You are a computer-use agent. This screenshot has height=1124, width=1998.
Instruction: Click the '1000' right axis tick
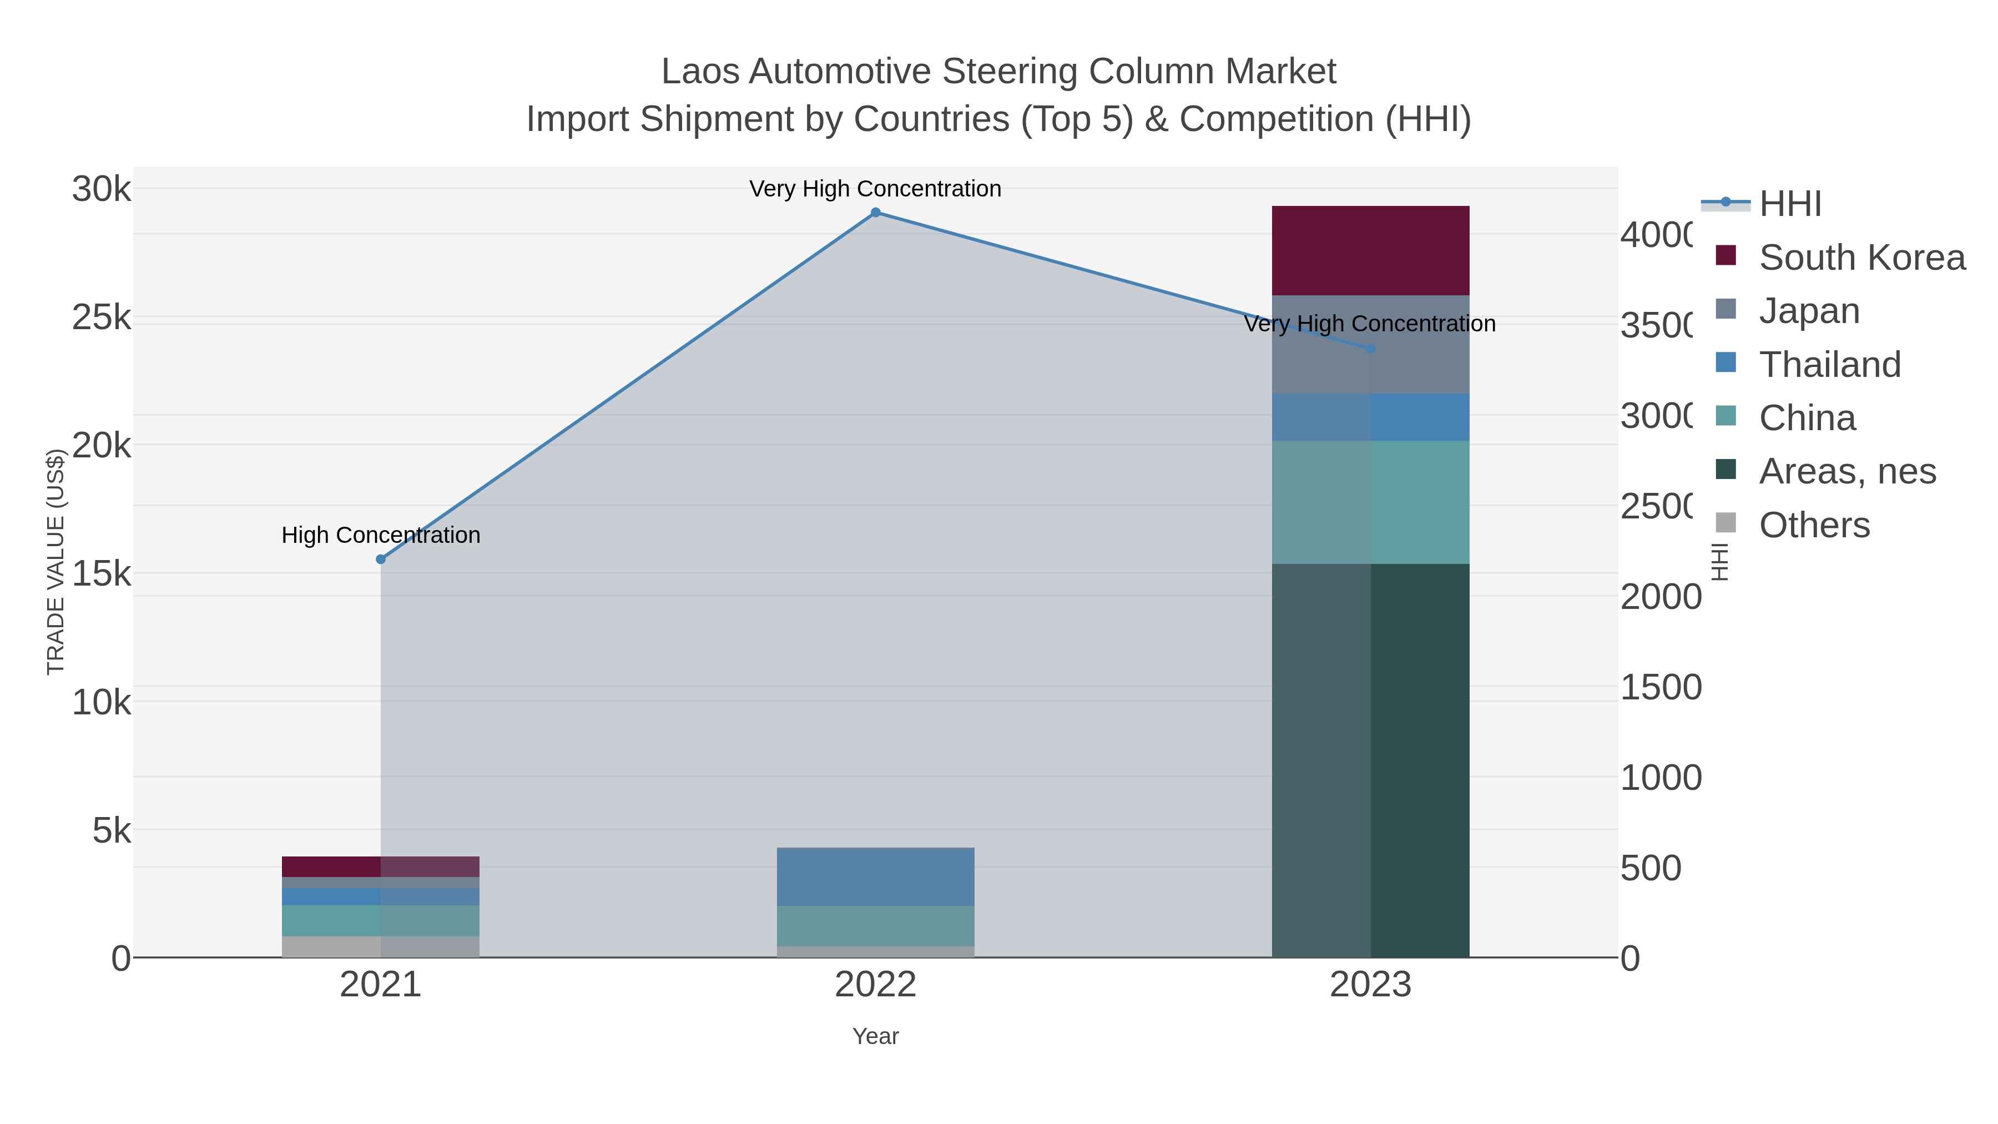tap(1661, 777)
